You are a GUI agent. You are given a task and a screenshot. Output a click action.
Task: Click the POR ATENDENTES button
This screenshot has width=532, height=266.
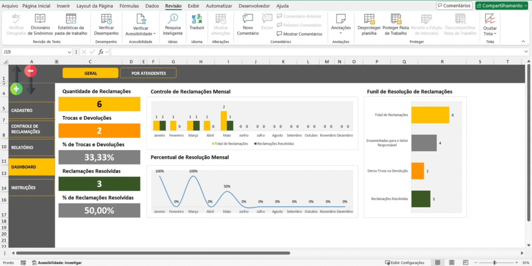click(x=148, y=73)
